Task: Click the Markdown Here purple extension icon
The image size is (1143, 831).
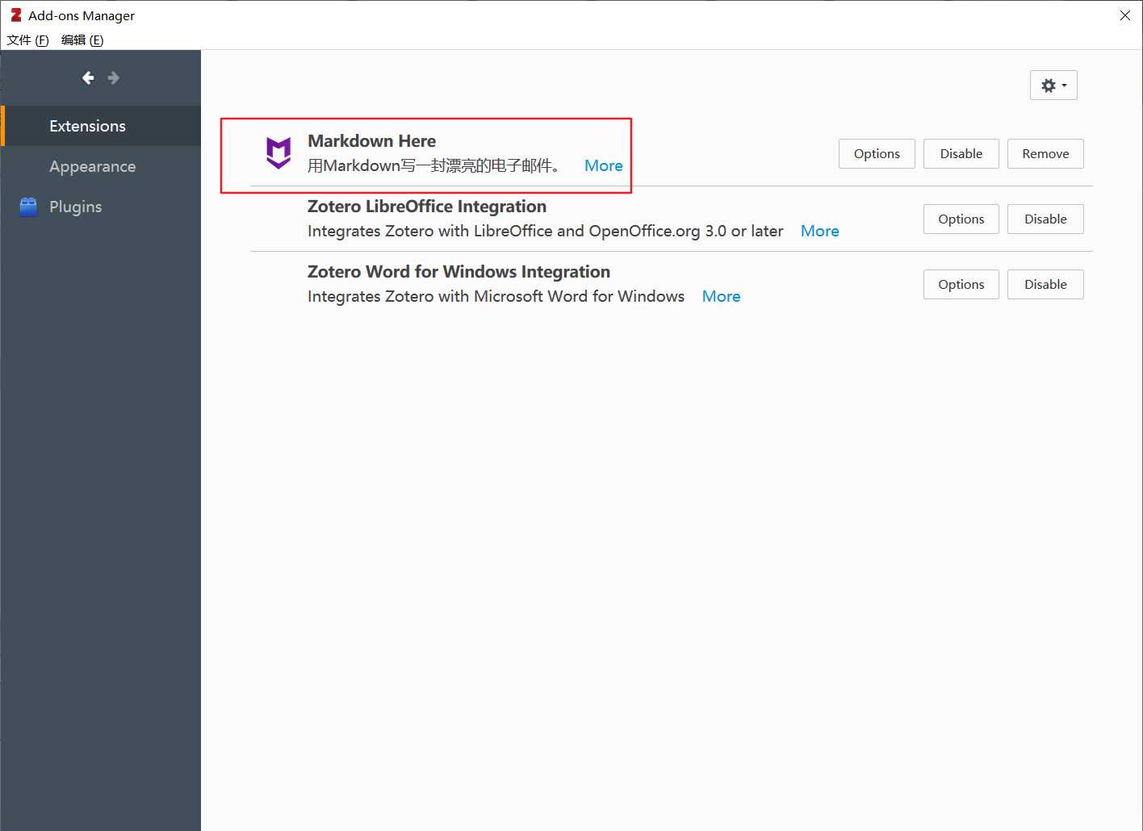Action: (278, 152)
